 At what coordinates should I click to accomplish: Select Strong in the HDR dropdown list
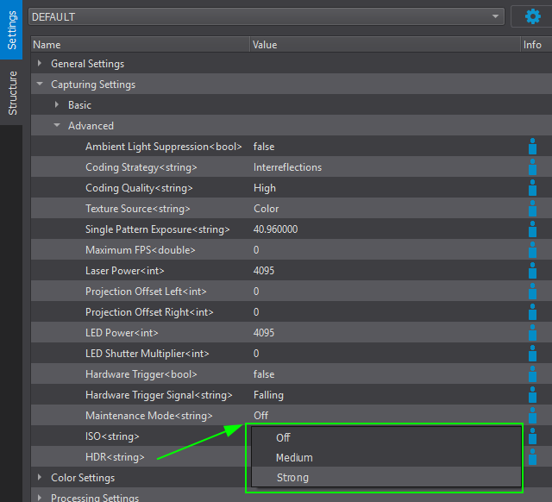point(292,478)
